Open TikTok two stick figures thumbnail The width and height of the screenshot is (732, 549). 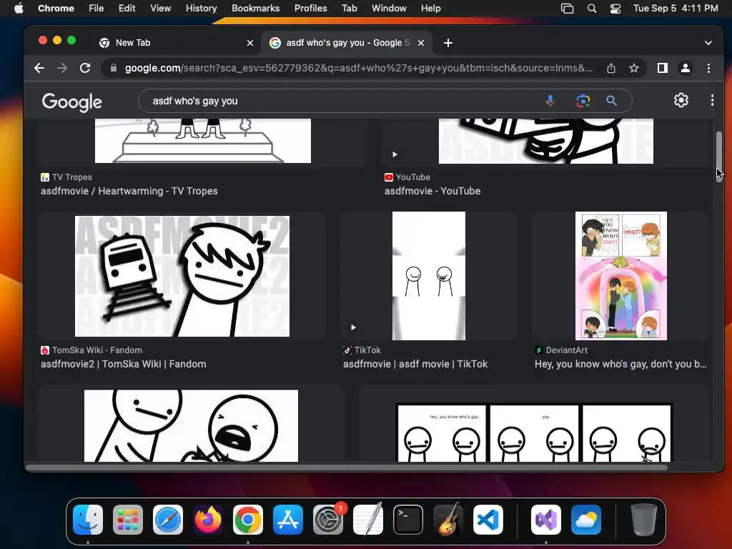coord(429,276)
